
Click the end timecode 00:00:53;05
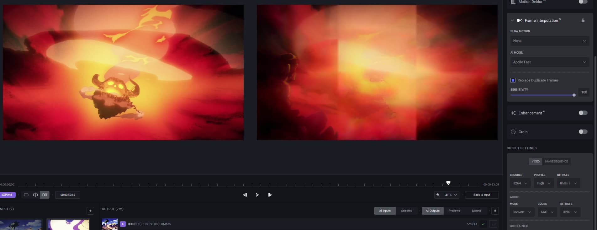coord(491,185)
